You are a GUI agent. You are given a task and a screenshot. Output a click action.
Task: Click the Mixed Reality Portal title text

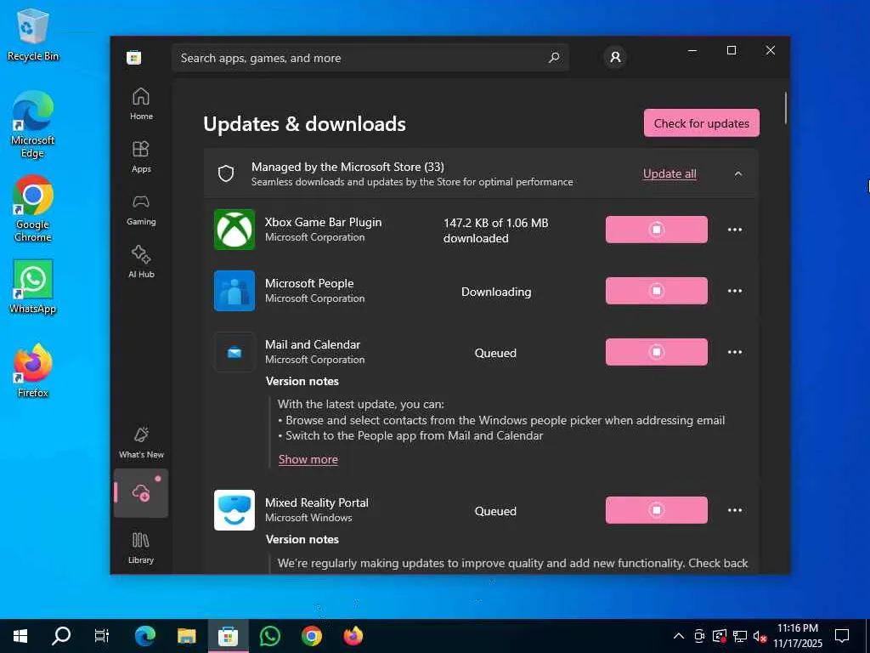pos(316,503)
